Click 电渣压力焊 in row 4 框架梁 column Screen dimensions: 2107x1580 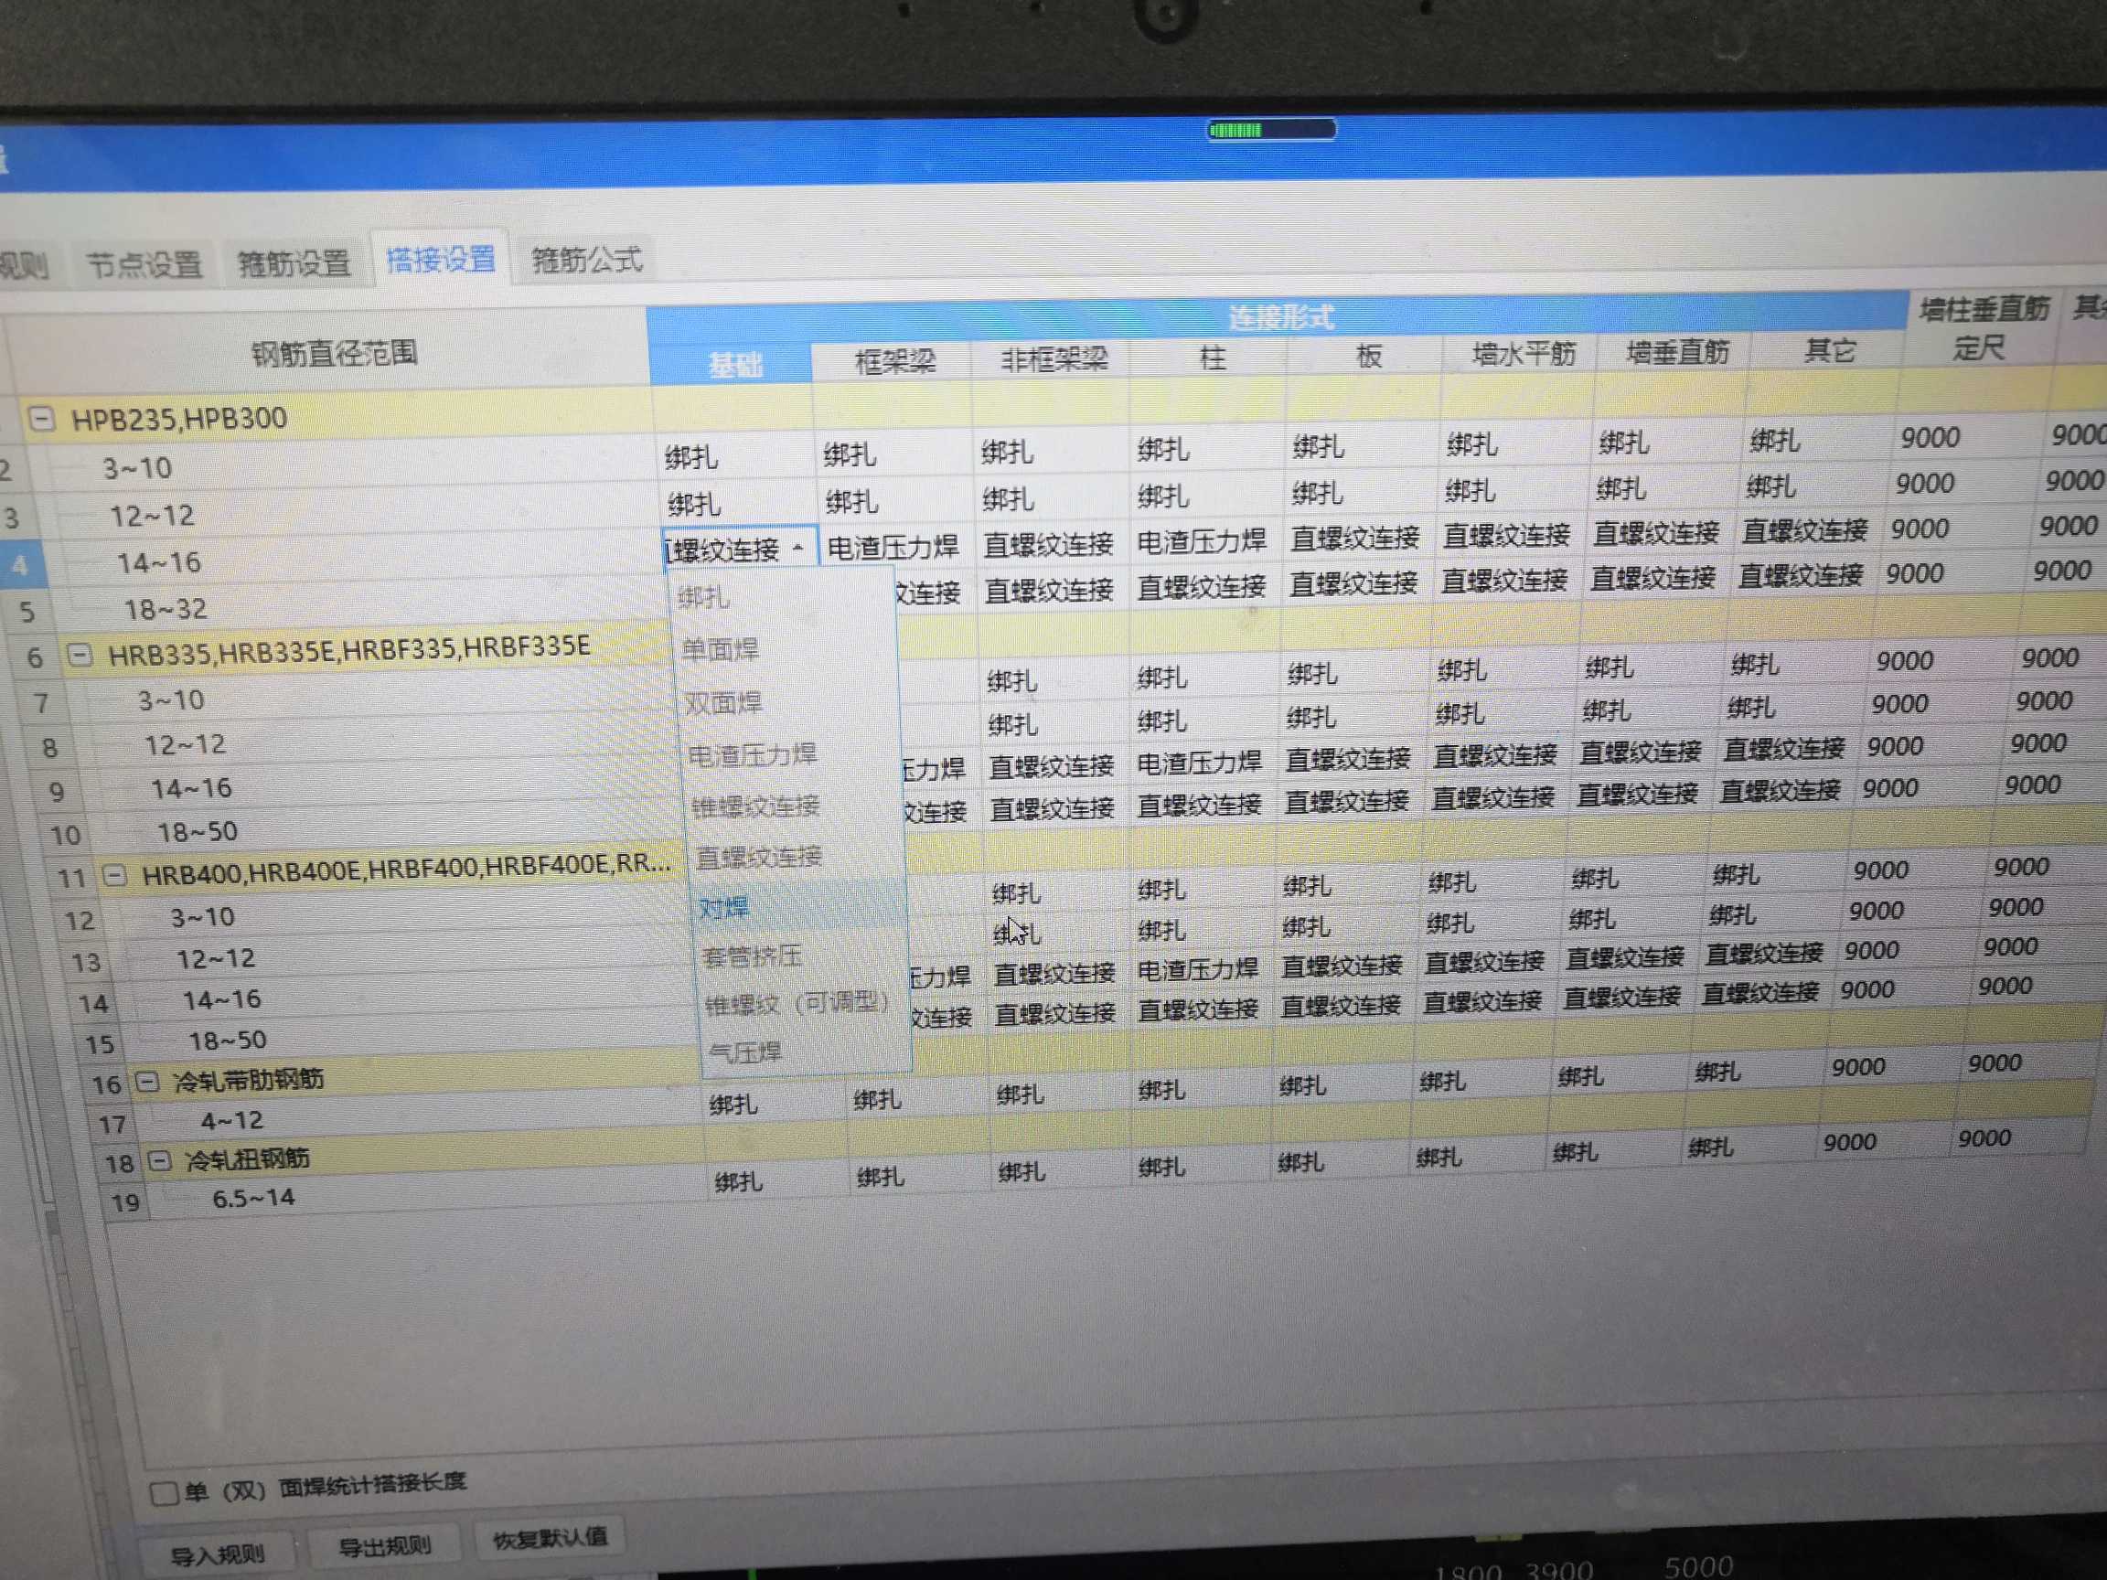(893, 547)
